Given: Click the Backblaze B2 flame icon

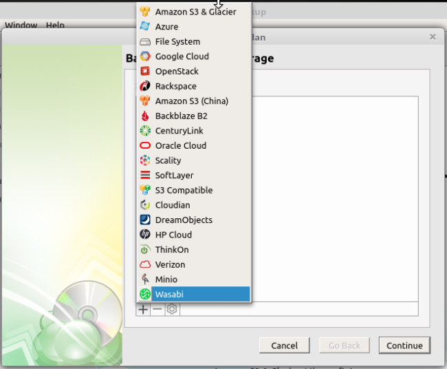Looking at the screenshot, I should coord(144,116).
